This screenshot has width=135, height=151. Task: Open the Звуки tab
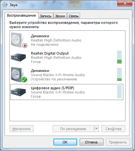60,16
